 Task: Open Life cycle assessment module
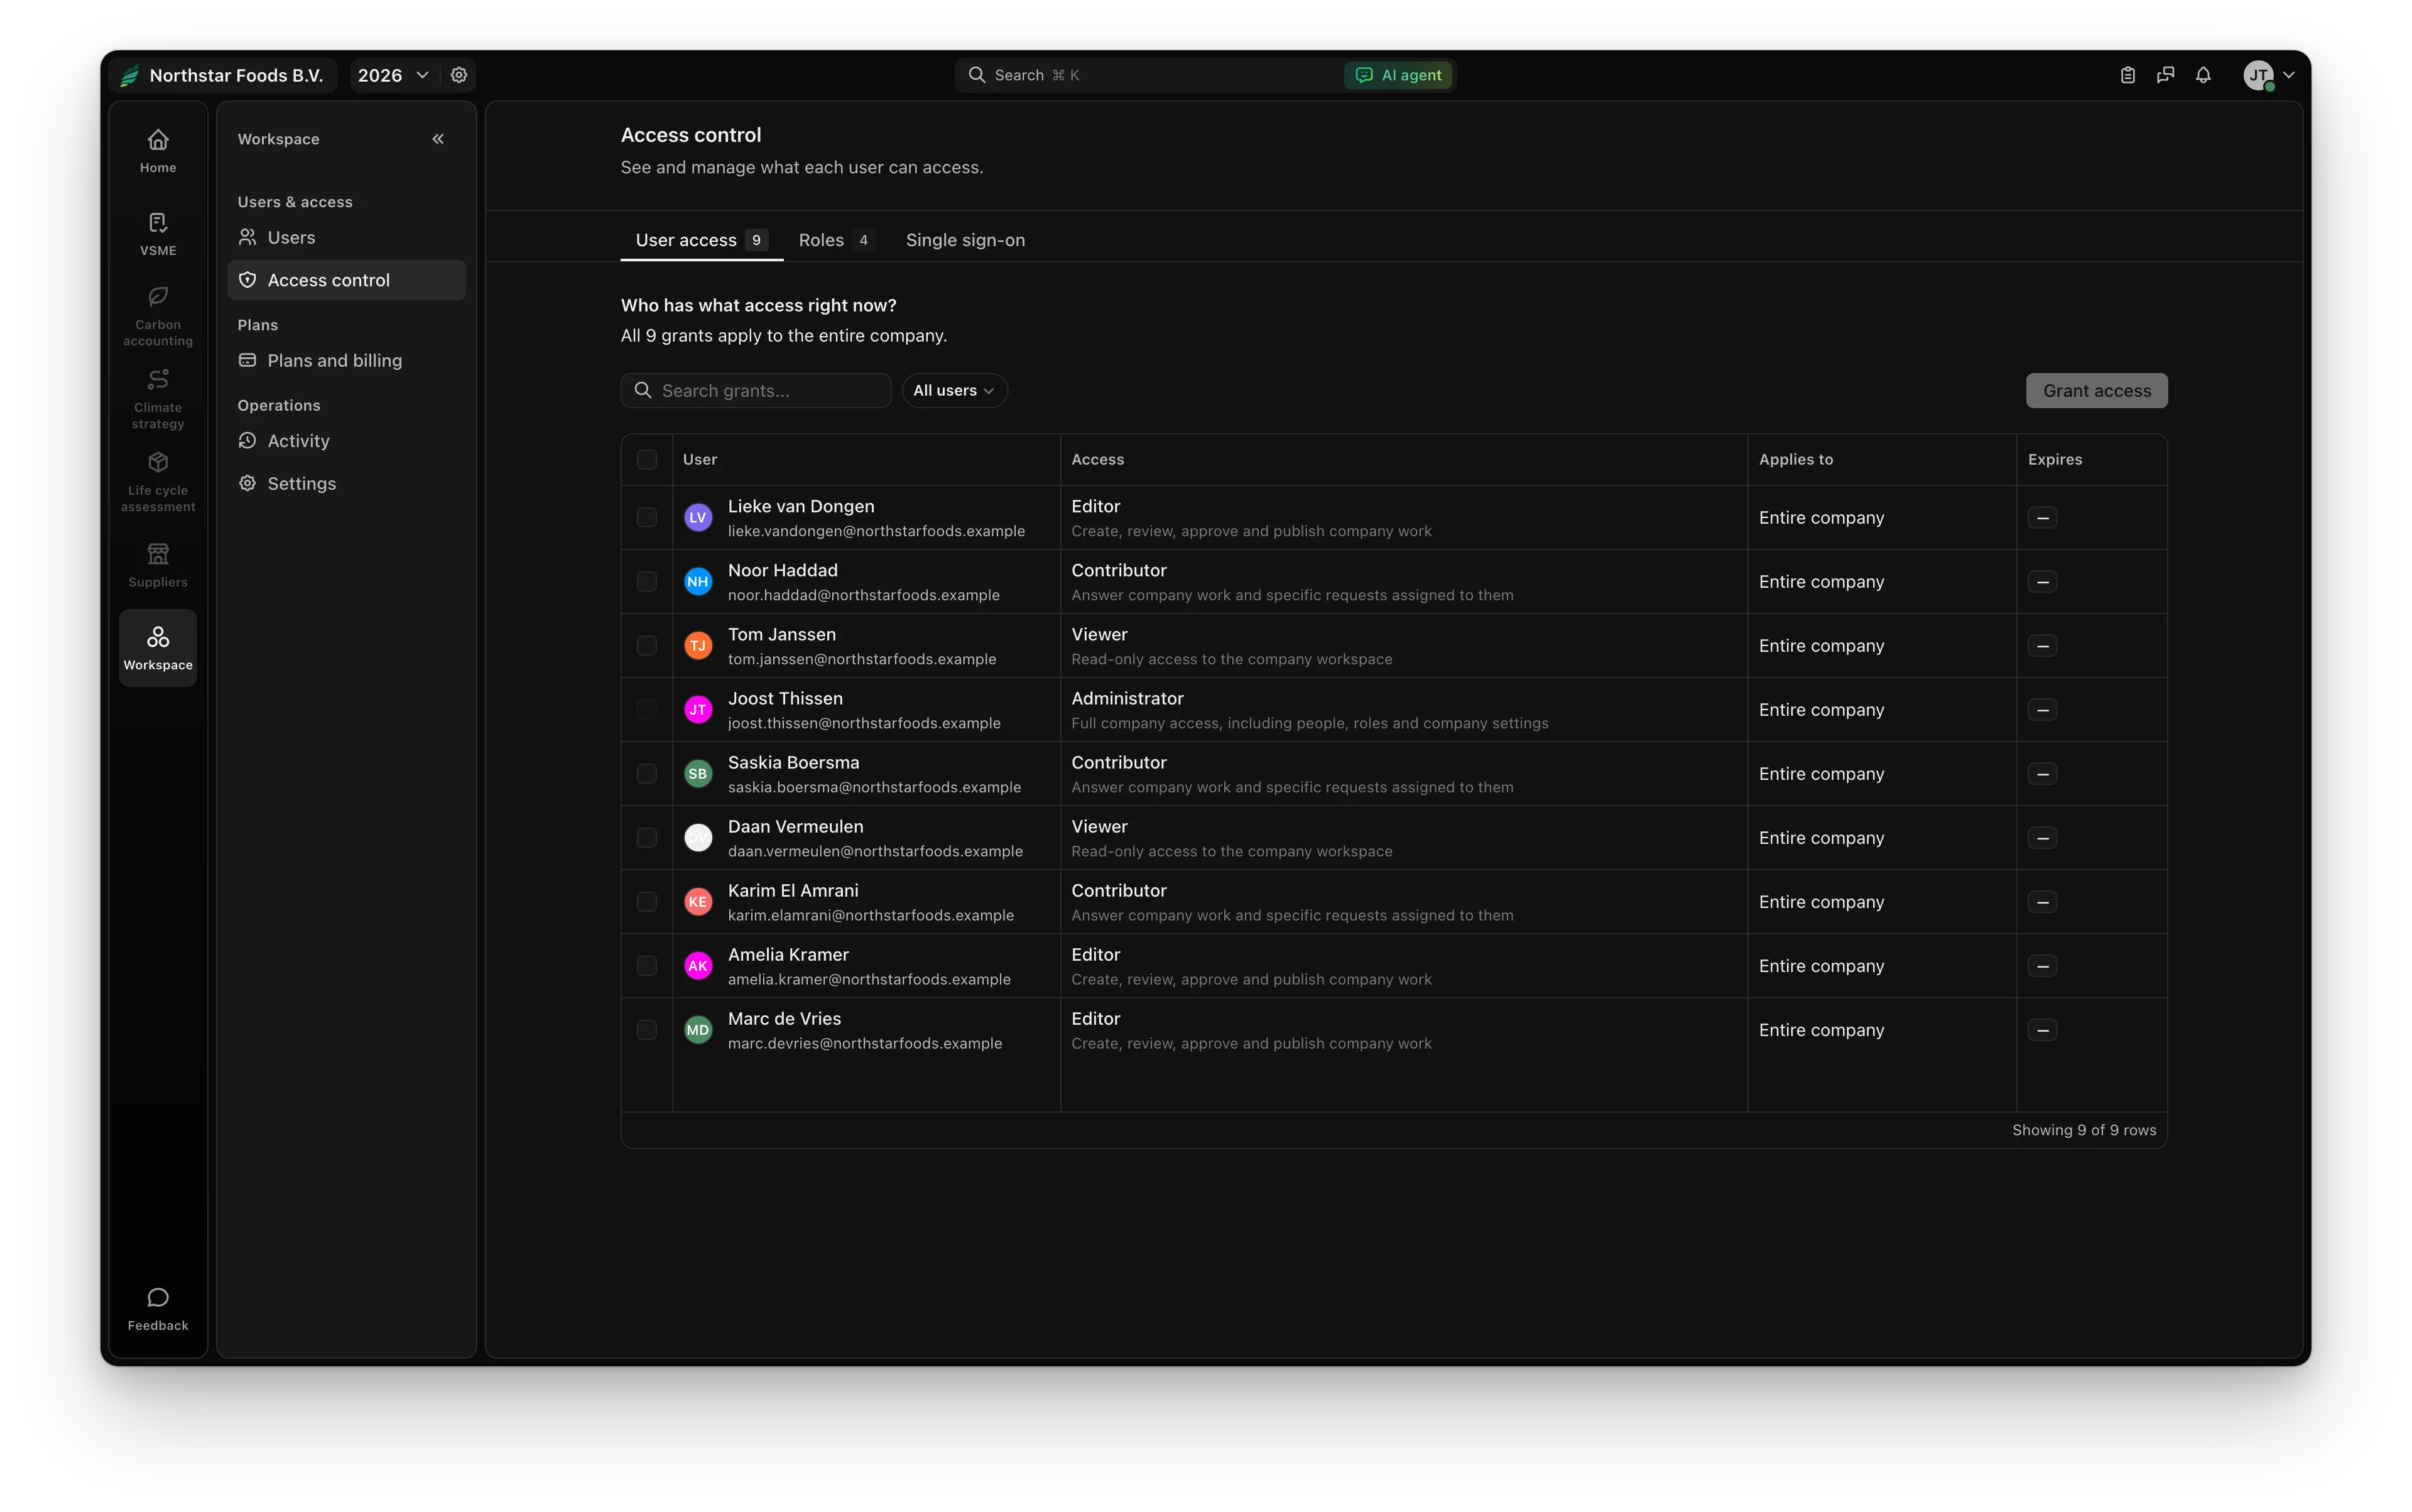click(158, 482)
